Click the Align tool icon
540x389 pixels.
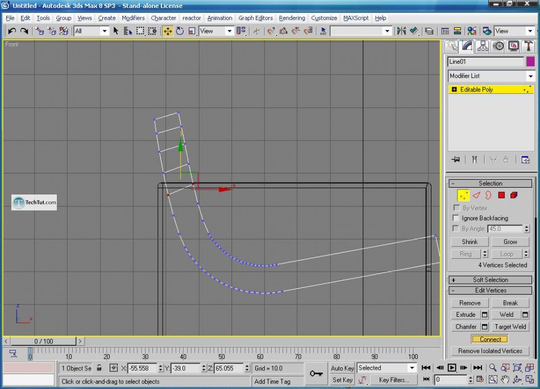point(414,31)
